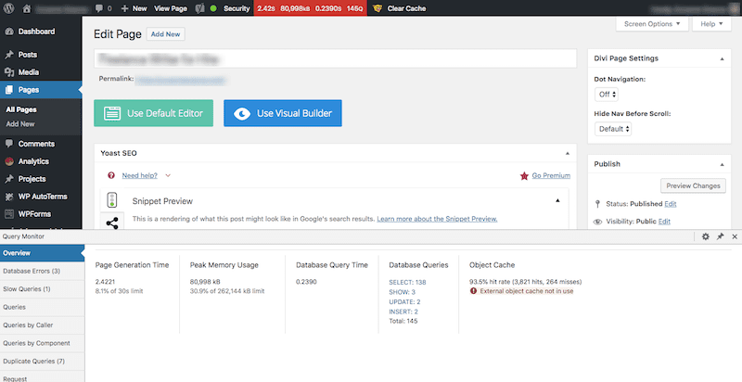Open Security menu in admin bar
The height and width of the screenshot is (382, 742).
237,8
